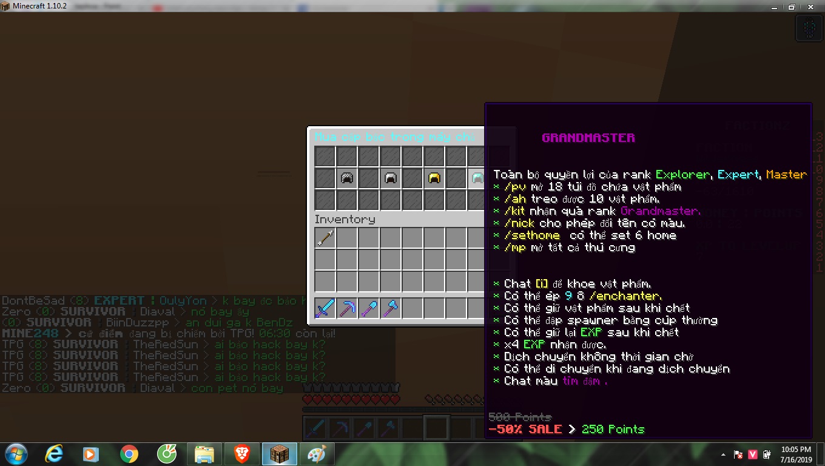Viewport: 825px width, 466px height.
Task: Open Windows Media Player from the taskbar
Action: pos(91,454)
